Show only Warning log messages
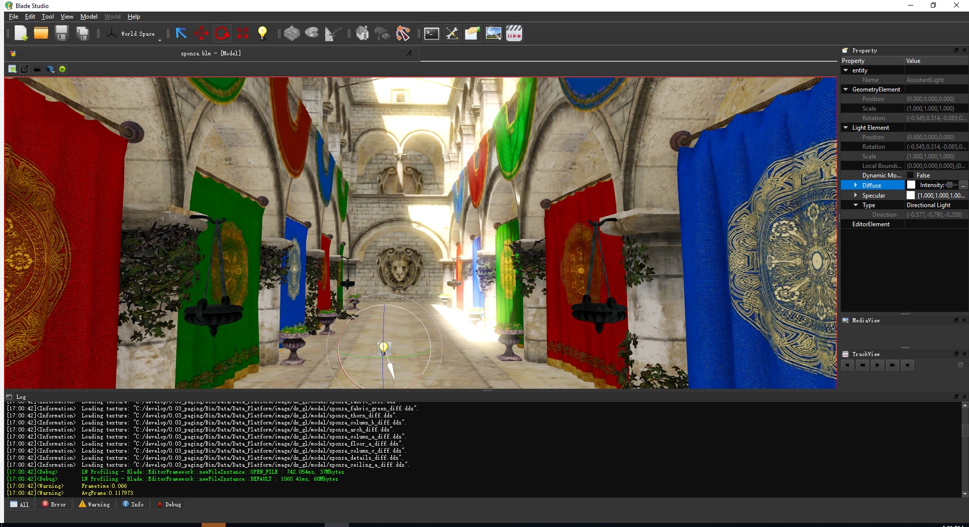Viewport: 969px width, 527px height. [94, 504]
